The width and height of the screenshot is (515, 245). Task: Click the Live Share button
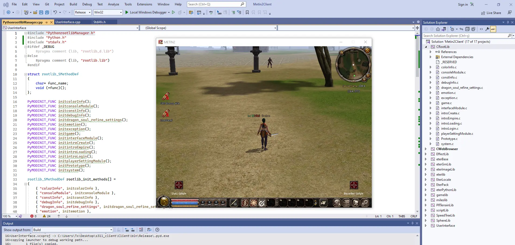(491, 13)
